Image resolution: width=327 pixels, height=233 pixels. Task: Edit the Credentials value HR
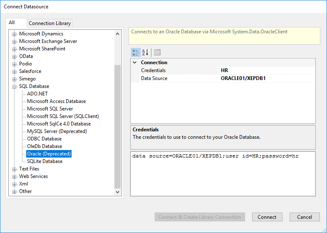coord(267,70)
